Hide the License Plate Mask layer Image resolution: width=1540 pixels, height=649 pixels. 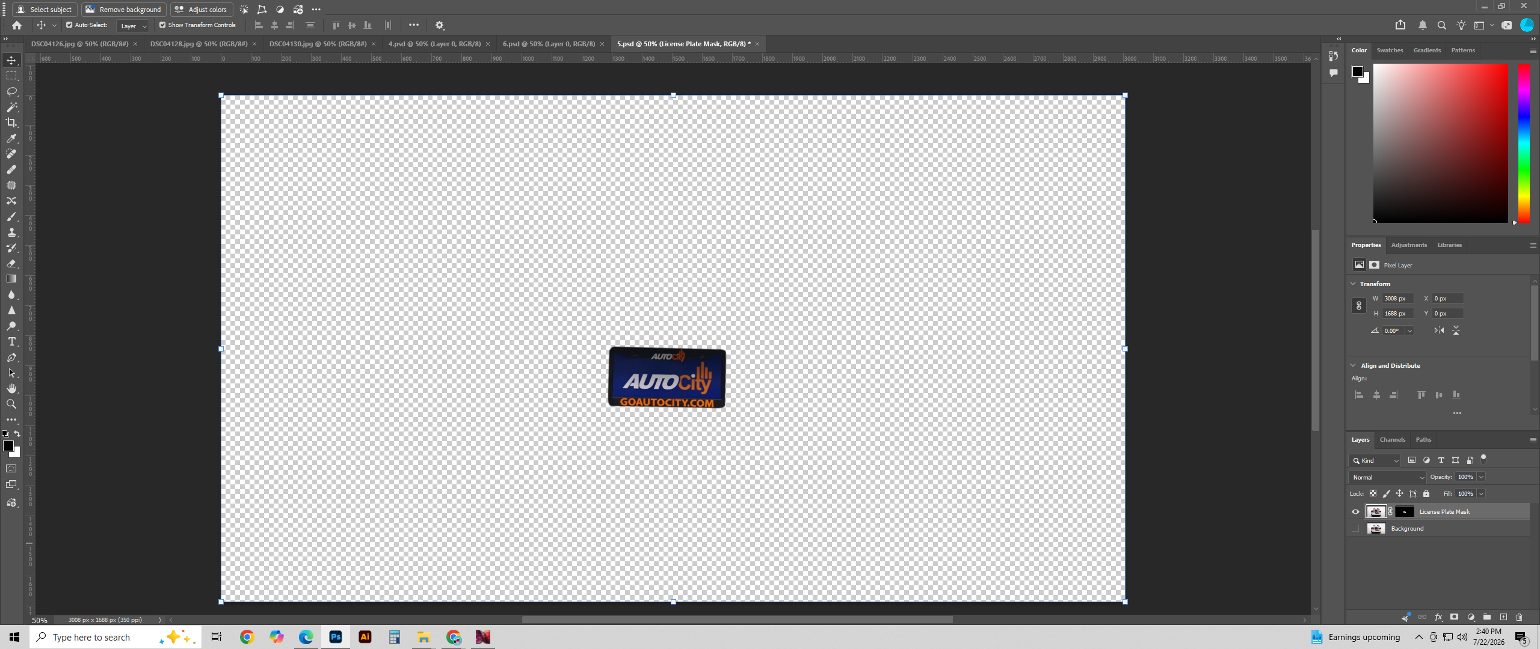click(x=1355, y=512)
